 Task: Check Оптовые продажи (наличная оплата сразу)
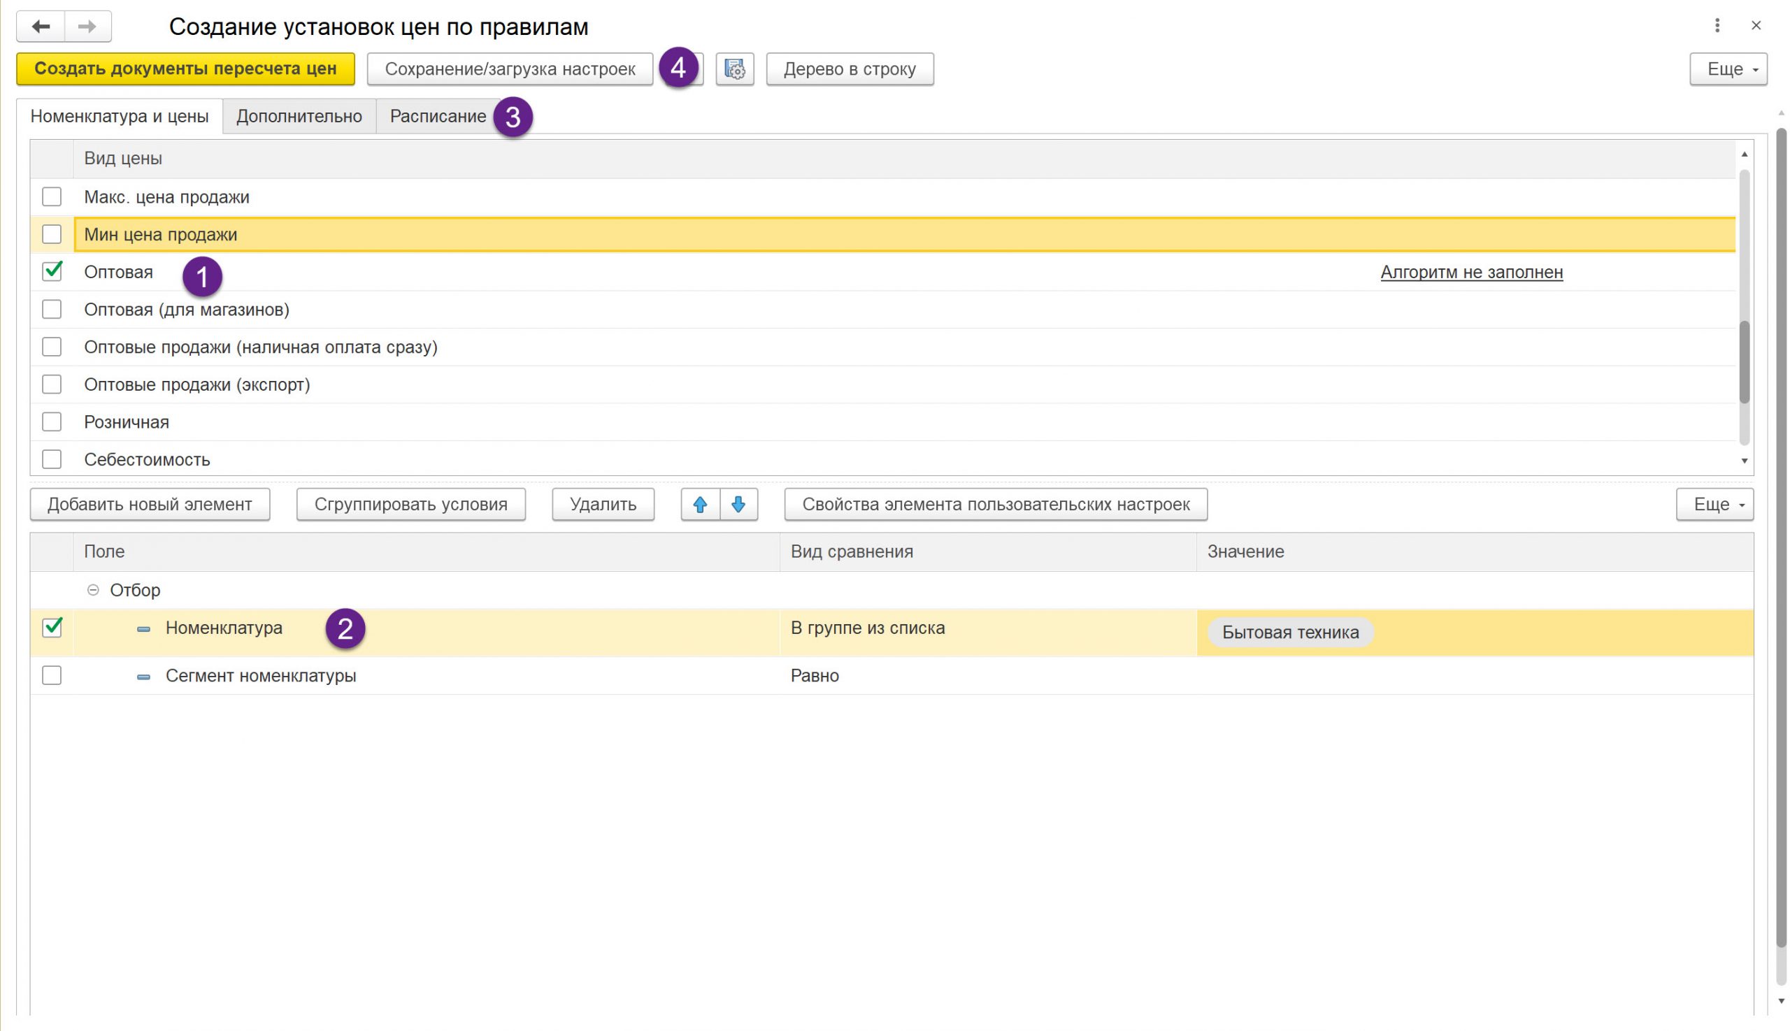pyautogui.click(x=52, y=346)
